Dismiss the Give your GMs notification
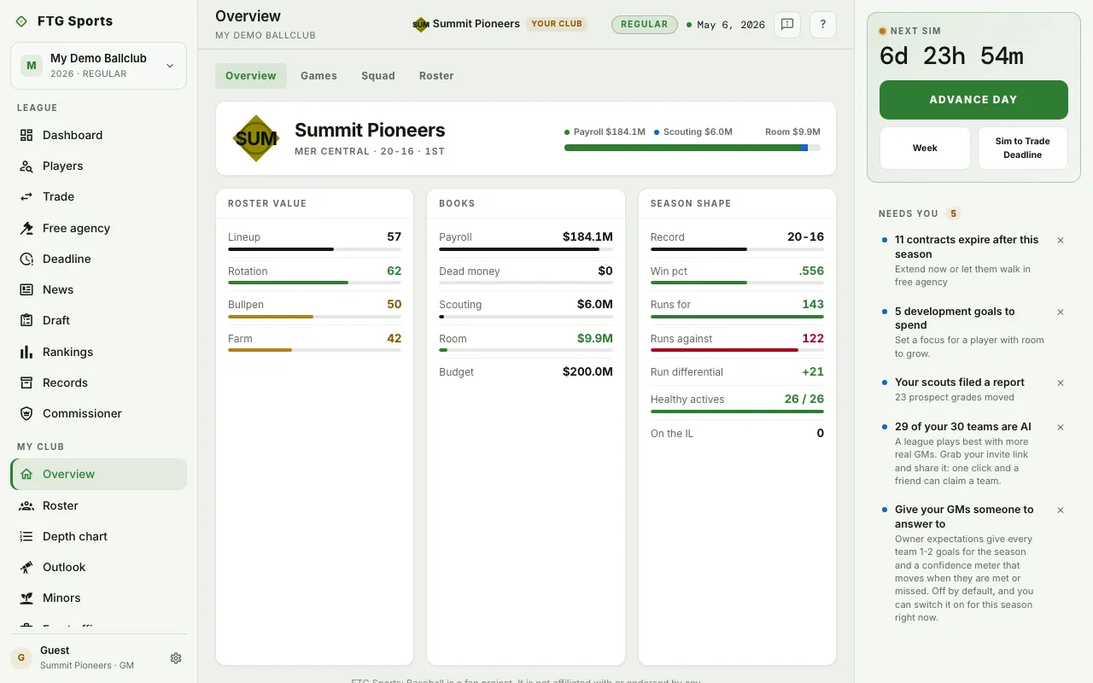The width and height of the screenshot is (1093, 683). click(x=1061, y=511)
